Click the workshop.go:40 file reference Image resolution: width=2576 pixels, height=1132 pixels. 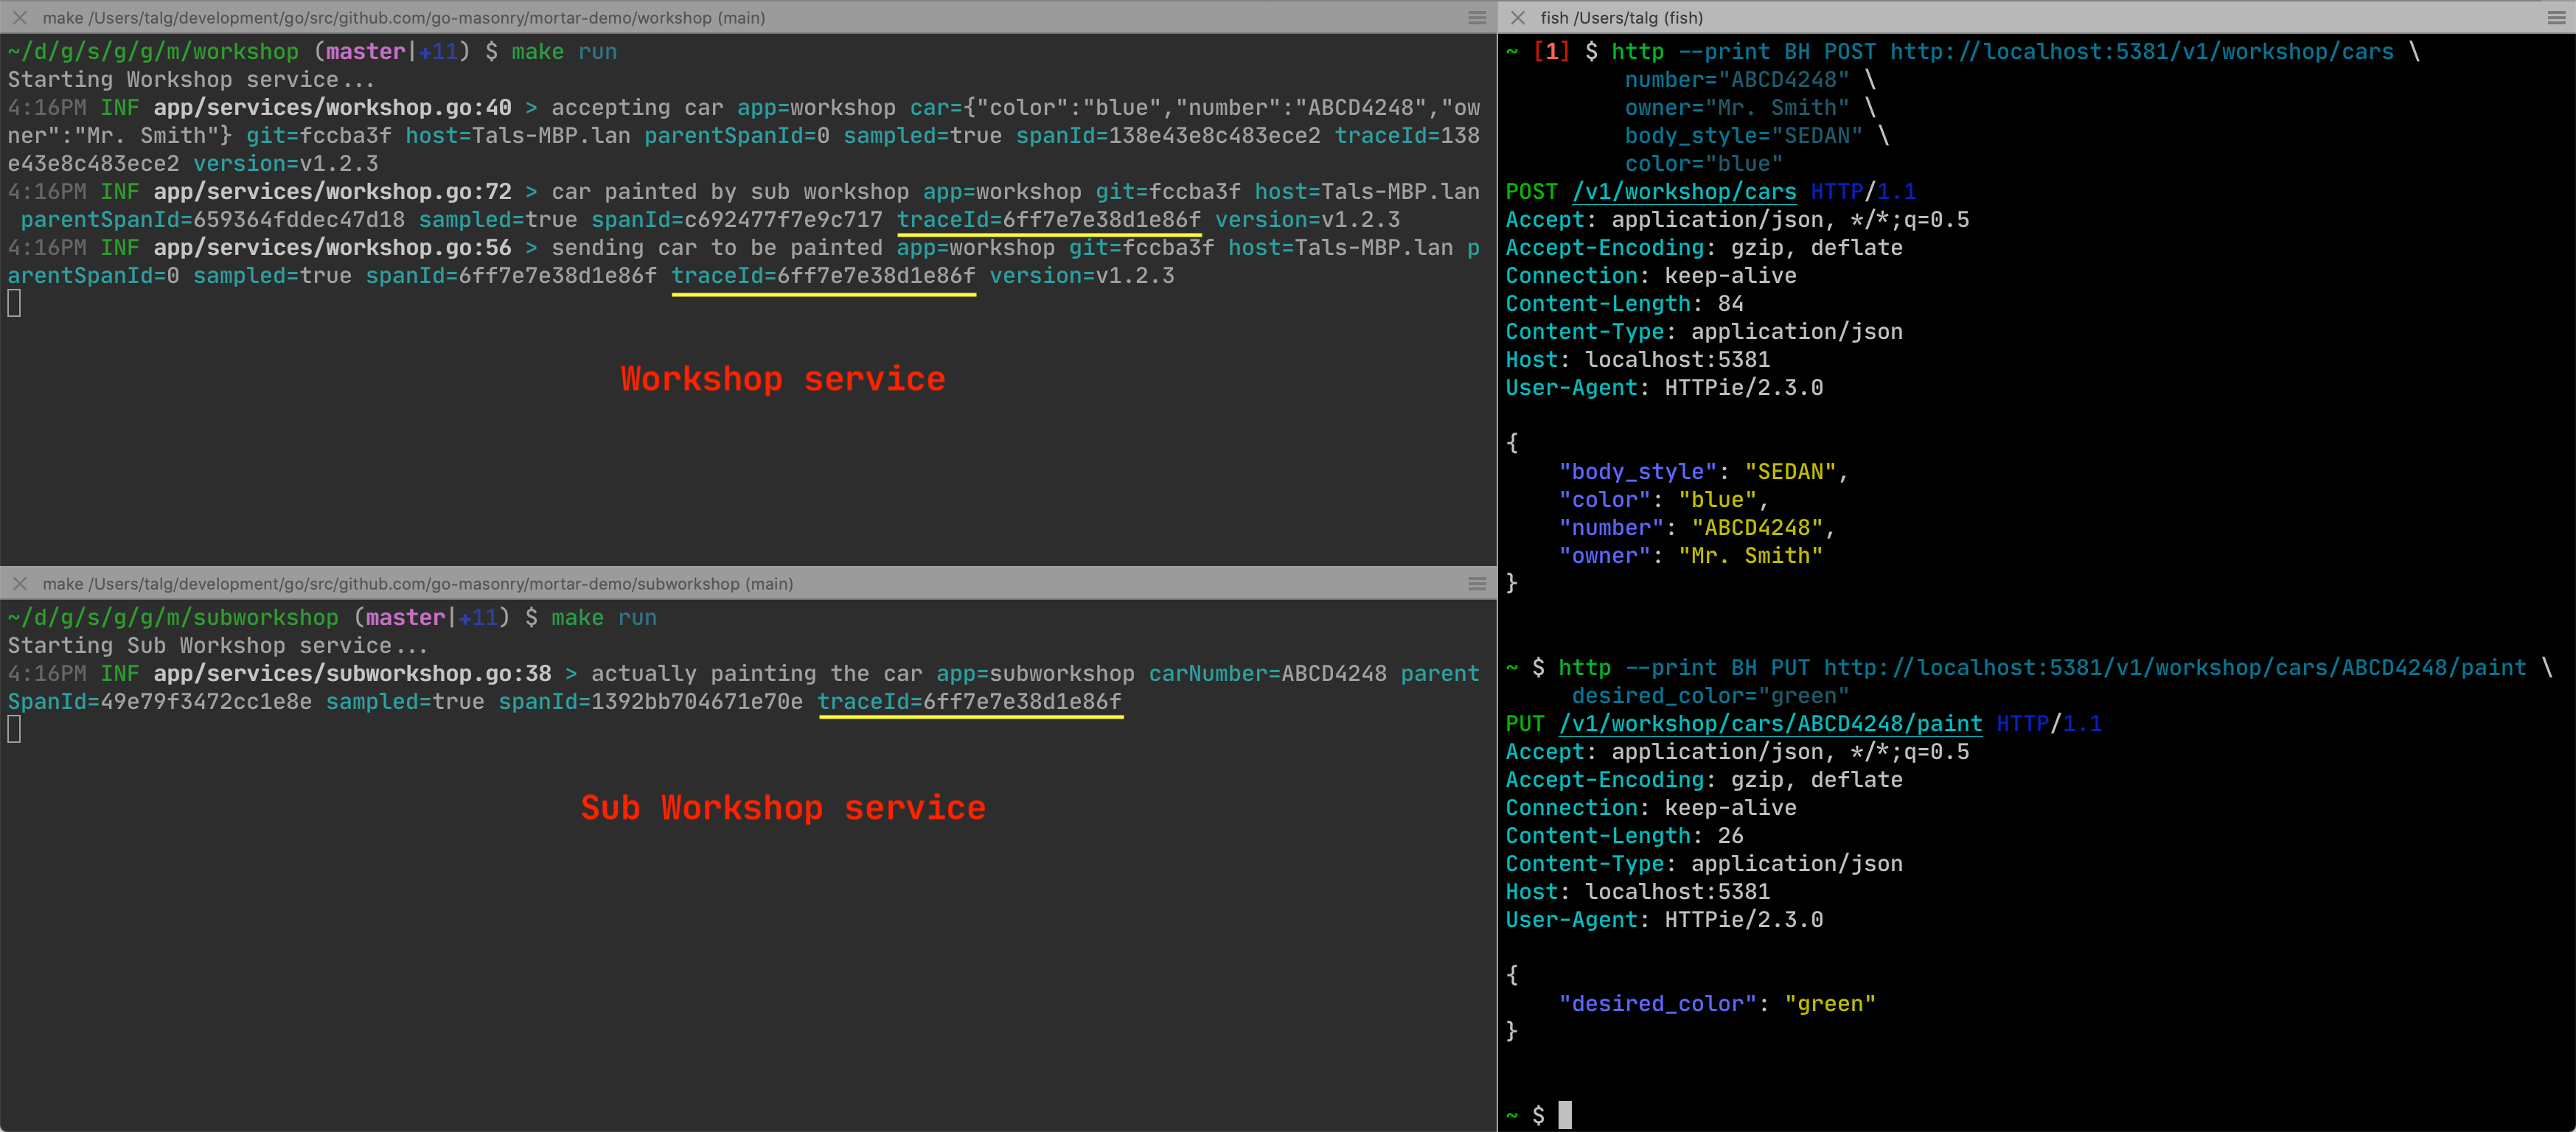pyautogui.click(x=332, y=107)
